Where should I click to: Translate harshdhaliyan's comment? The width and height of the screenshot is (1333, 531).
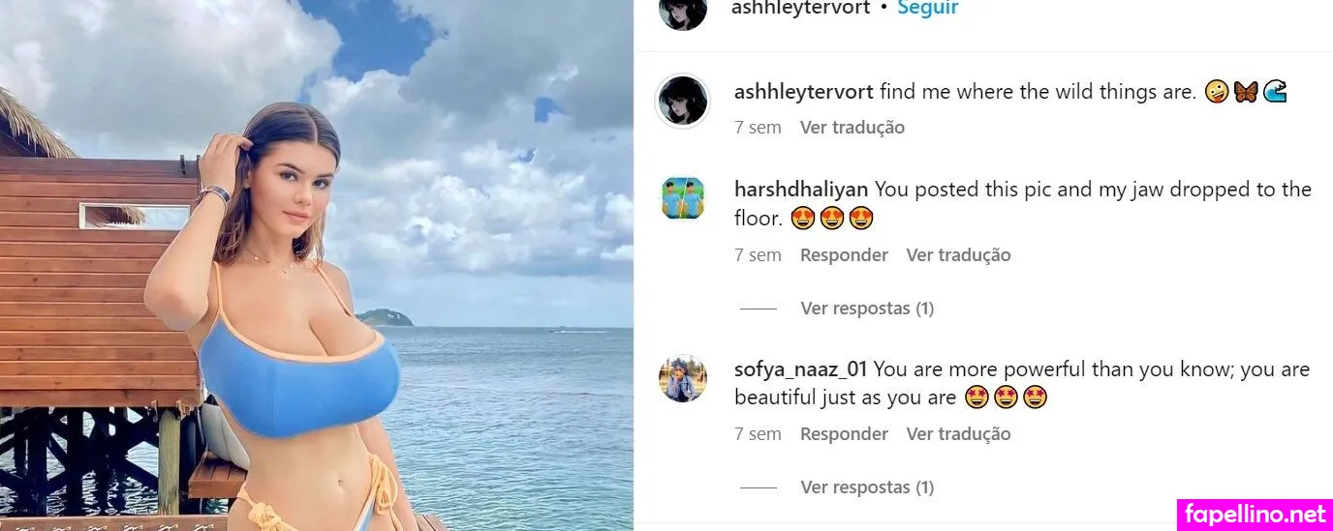(x=958, y=255)
